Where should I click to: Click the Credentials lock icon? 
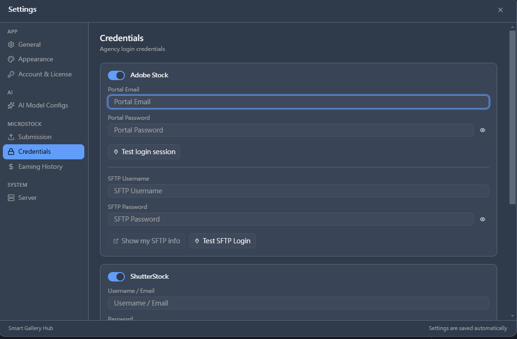point(11,152)
